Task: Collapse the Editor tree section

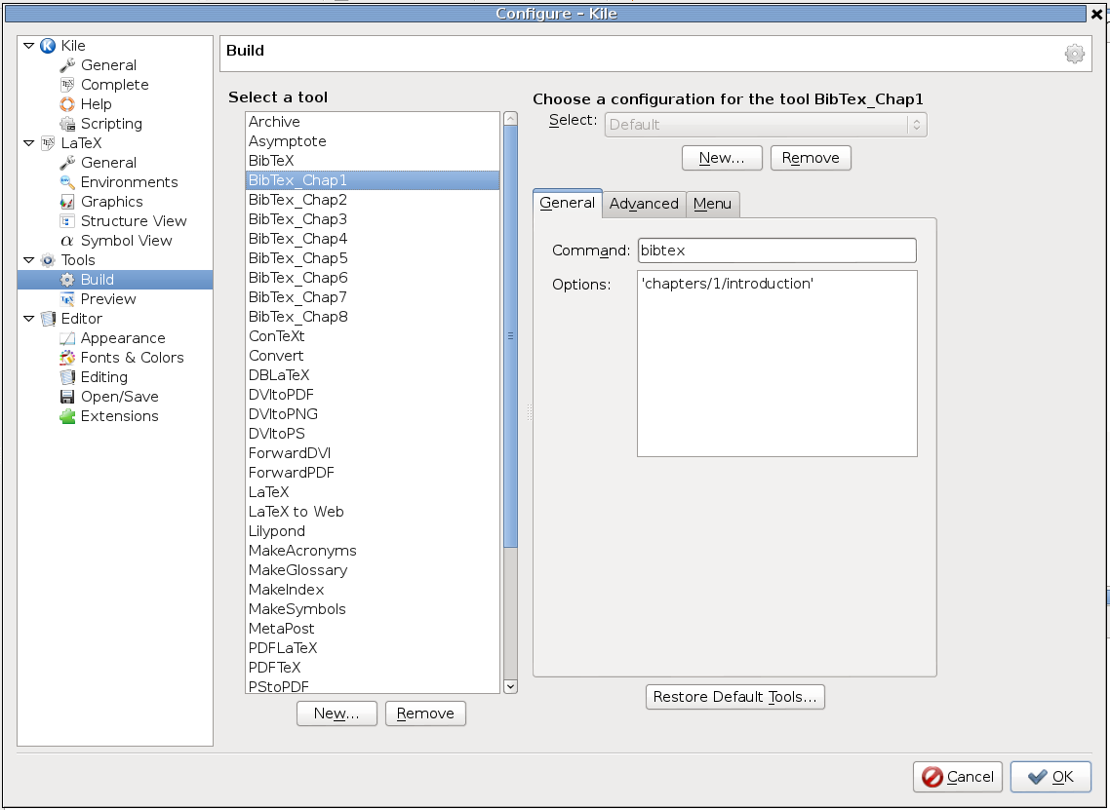Action: (29, 319)
